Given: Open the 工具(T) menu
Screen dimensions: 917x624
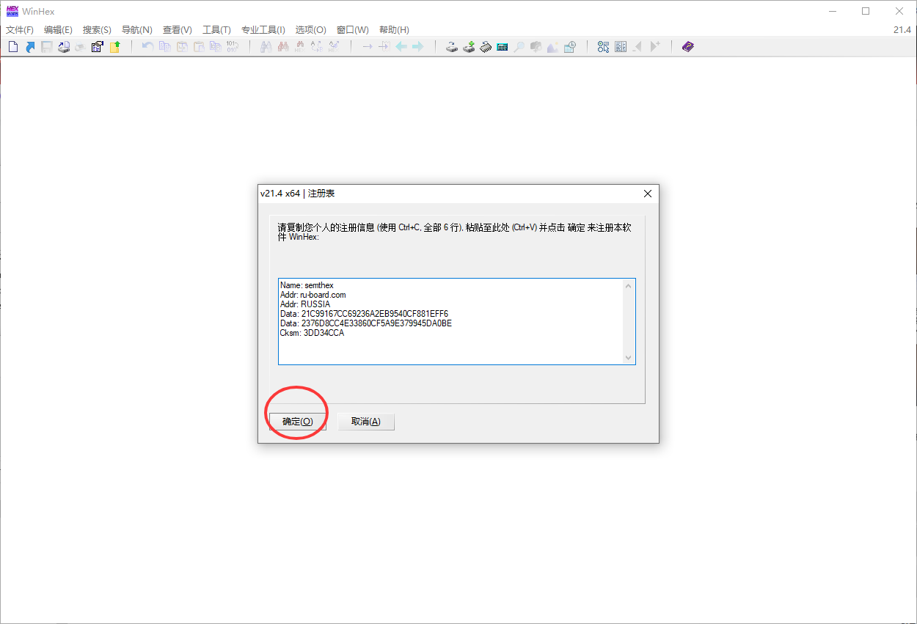Looking at the screenshot, I should 216,30.
